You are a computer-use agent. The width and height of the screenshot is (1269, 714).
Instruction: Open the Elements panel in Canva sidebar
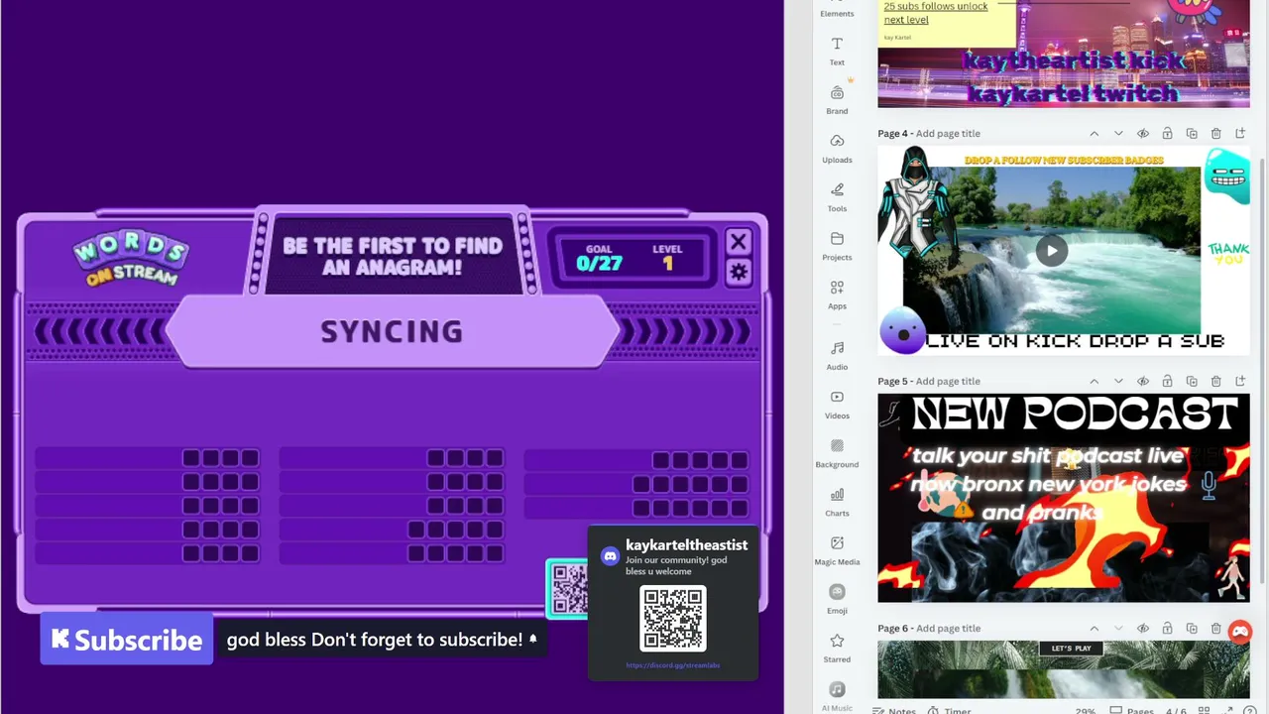[x=837, y=10]
